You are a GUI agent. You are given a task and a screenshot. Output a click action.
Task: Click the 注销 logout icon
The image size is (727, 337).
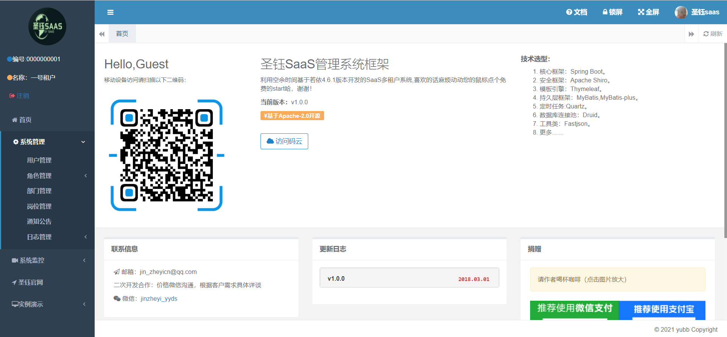pos(12,96)
